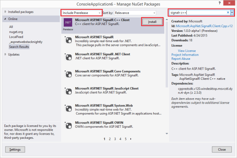Click the icon of SignalR JavaScript Client package
This screenshot has height=158, width=237.
click(x=69, y=91)
